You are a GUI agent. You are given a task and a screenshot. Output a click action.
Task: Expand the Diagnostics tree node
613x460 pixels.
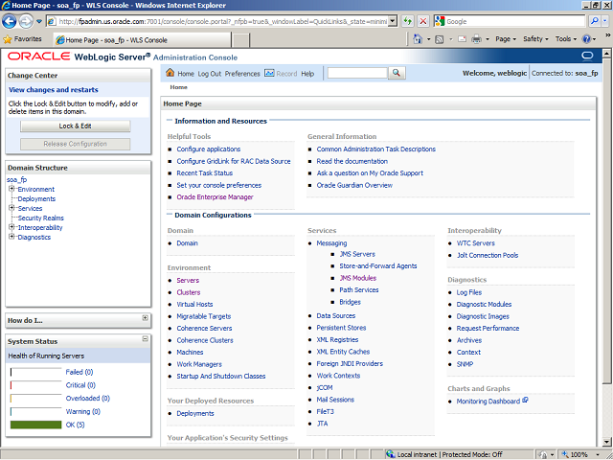[11, 237]
